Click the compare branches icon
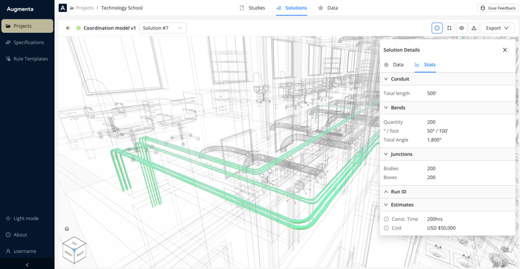The image size is (520, 269). [449, 28]
